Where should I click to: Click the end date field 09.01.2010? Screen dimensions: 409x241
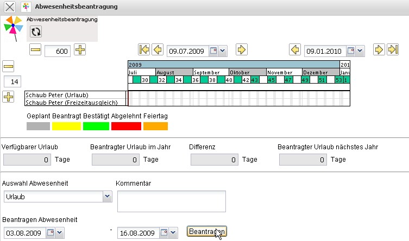pyautogui.click(x=325, y=51)
